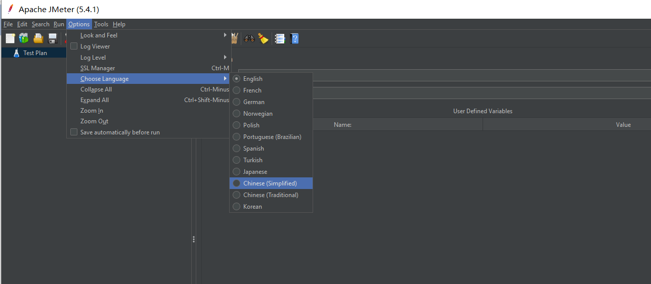Expand the Log Level submenu
Screen dimensions: 651x284
tap(149, 57)
